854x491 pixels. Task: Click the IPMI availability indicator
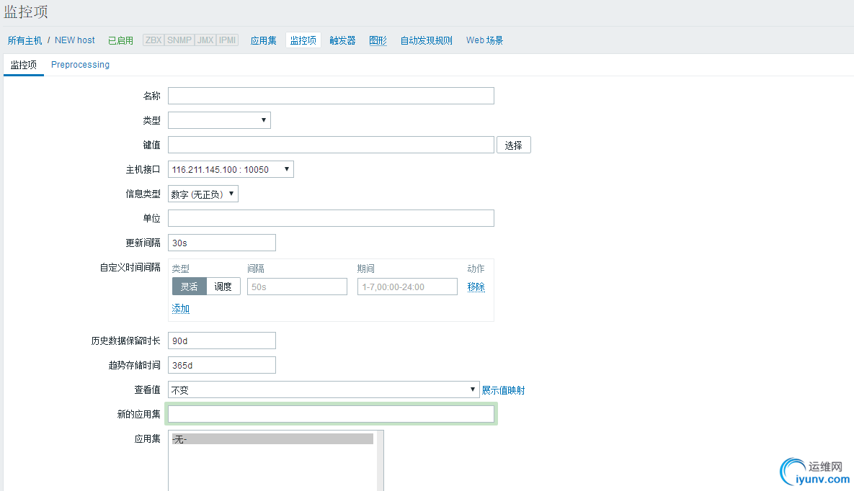(227, 40)
